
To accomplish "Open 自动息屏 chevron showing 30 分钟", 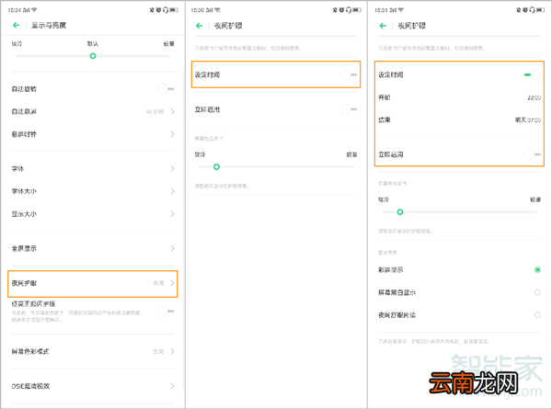I will pos(173,111).
